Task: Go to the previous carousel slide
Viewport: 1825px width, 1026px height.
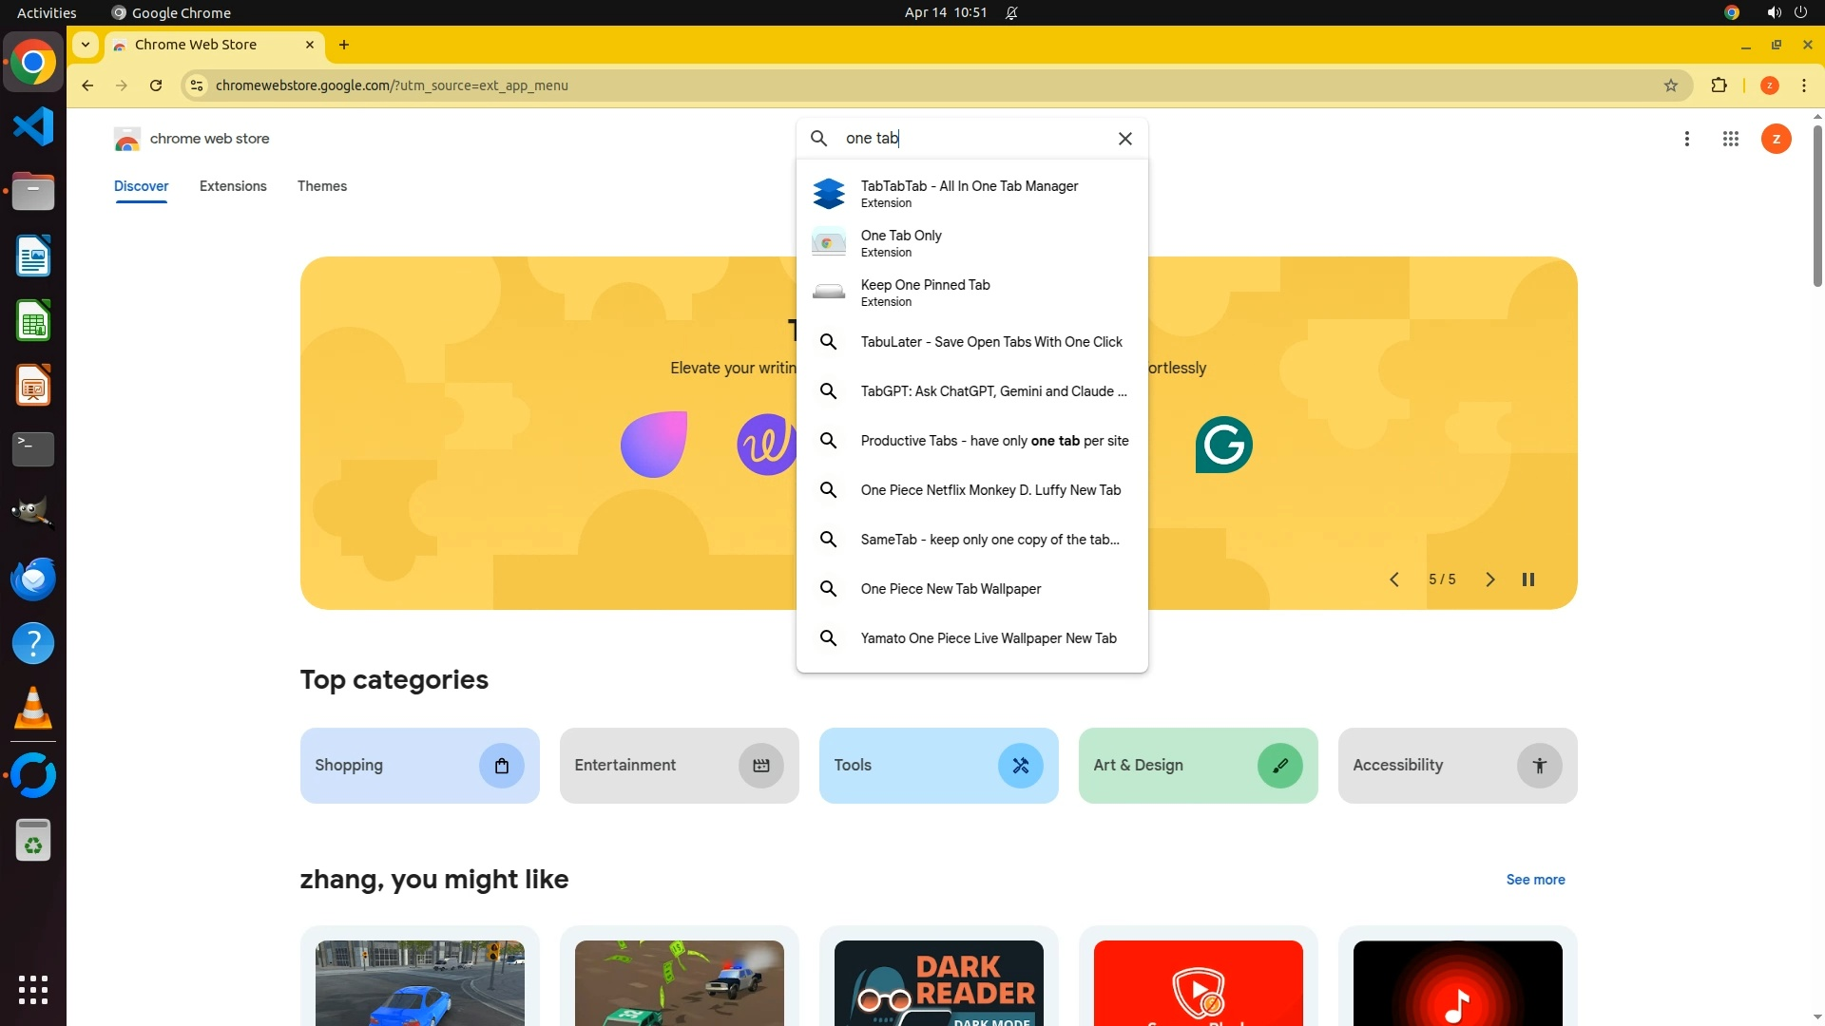Action: pos(1393,579)
